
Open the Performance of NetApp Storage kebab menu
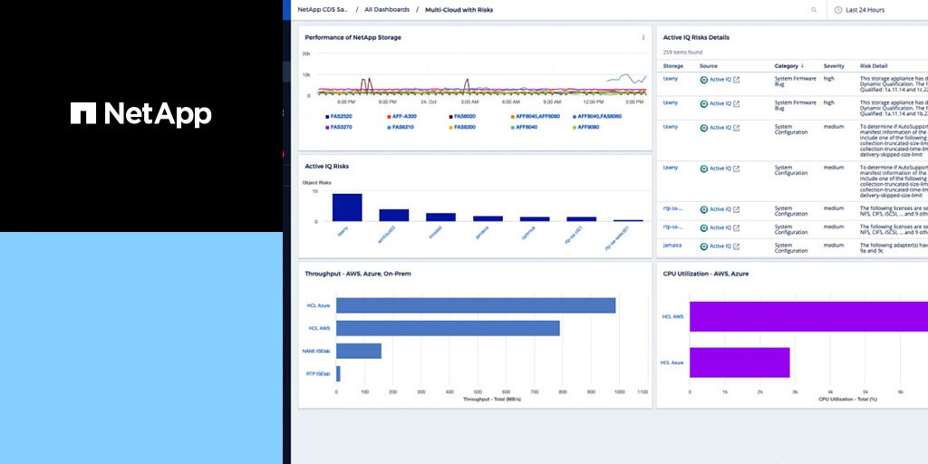click(x=643, y=37)
